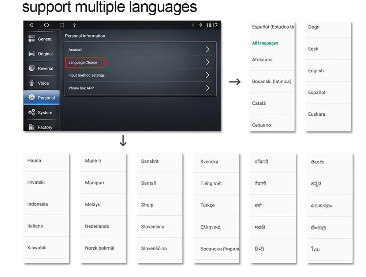Select Español language in second list
Screen dimensions: 366x277
coord(328,92)
